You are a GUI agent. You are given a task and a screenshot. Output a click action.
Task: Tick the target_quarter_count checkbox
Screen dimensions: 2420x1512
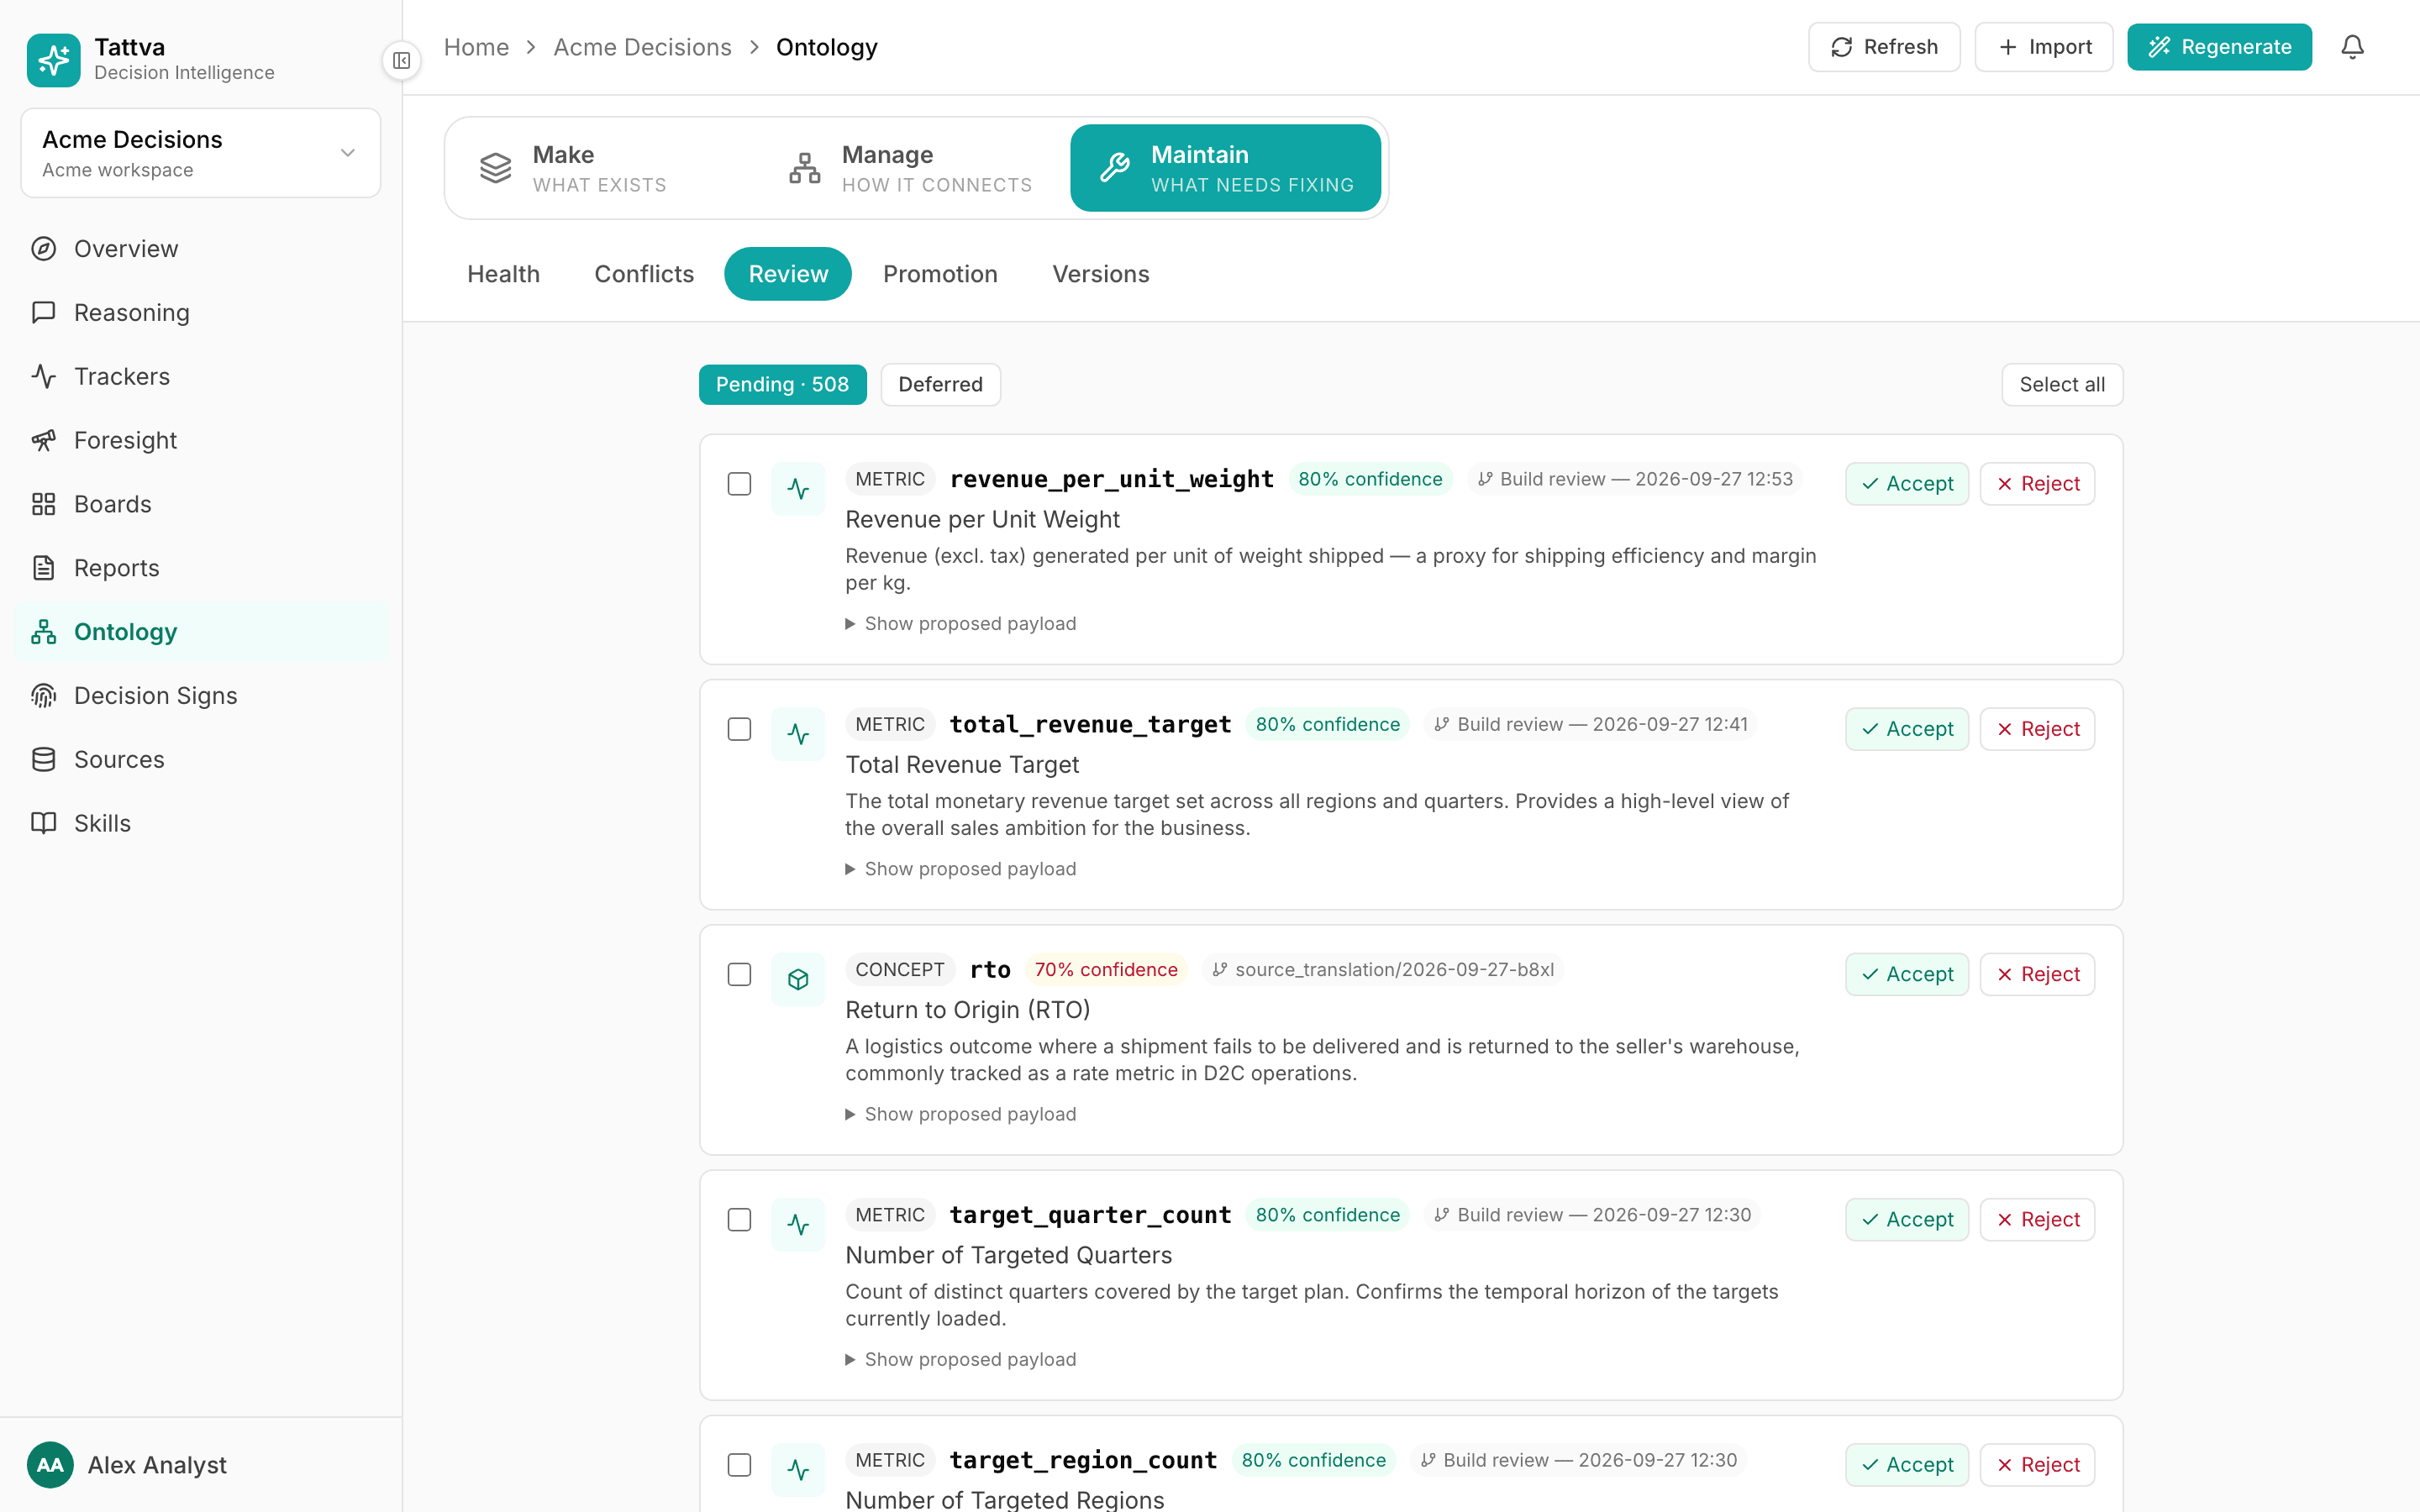(x=739, y=1220)
